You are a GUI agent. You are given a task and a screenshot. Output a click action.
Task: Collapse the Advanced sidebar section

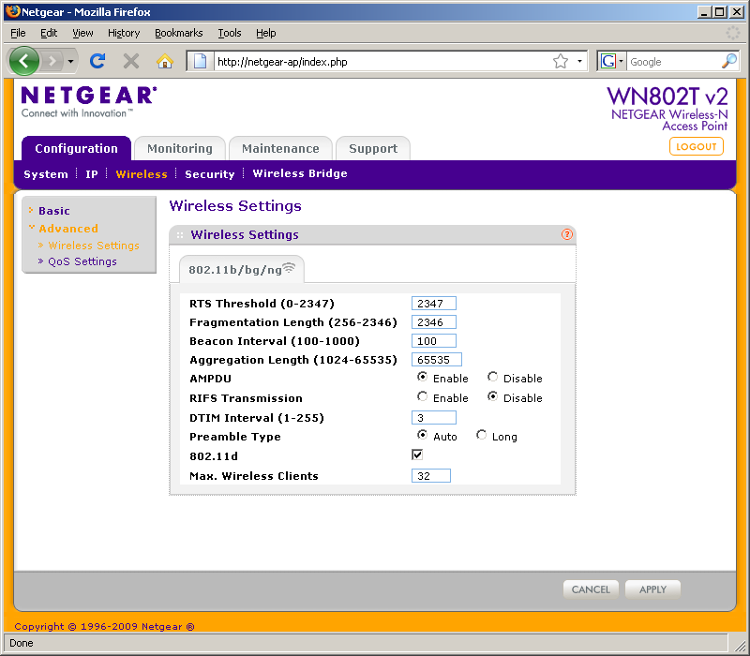coord(68,229)
